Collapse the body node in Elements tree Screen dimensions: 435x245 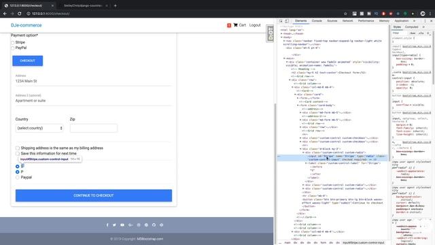pyautogui.click(x=281, y=37)
